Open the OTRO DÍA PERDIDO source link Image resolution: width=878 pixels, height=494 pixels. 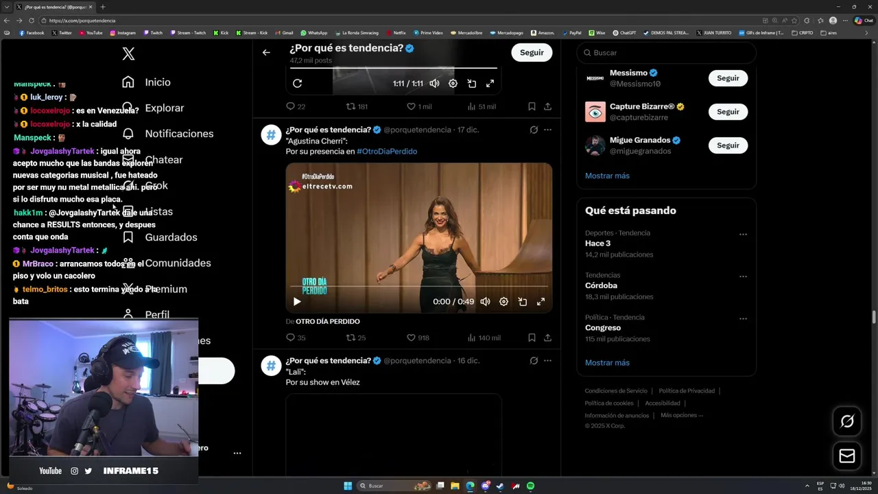[x=328, y=321]
